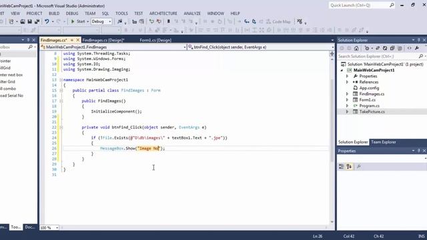Open the Start button dropdown arrow
This screenshot has height=240, width=427.
pyautogui.click(x=87, y=21)
